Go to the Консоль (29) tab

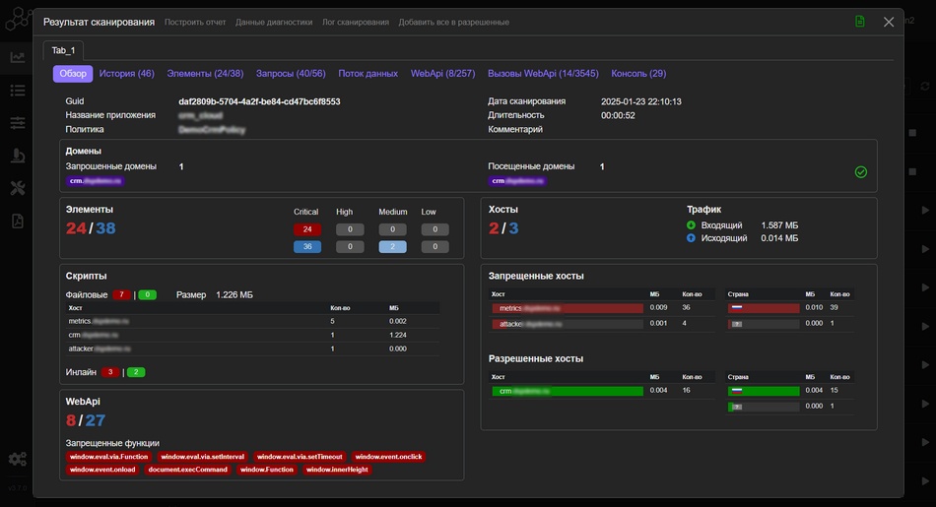[x=638, y=74]
